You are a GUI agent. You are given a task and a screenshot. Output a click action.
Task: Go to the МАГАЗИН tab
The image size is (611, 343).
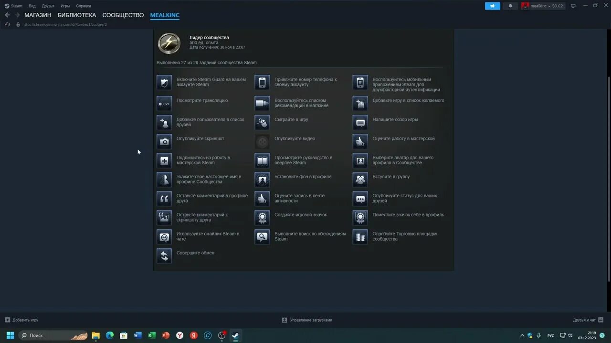click(x=38, y=15)
